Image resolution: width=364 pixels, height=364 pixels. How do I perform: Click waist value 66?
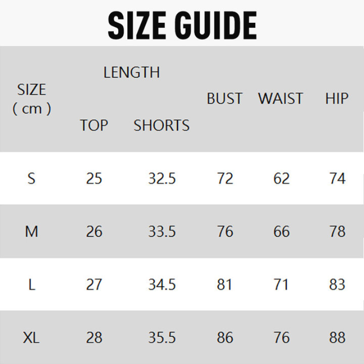coord(282,232)
